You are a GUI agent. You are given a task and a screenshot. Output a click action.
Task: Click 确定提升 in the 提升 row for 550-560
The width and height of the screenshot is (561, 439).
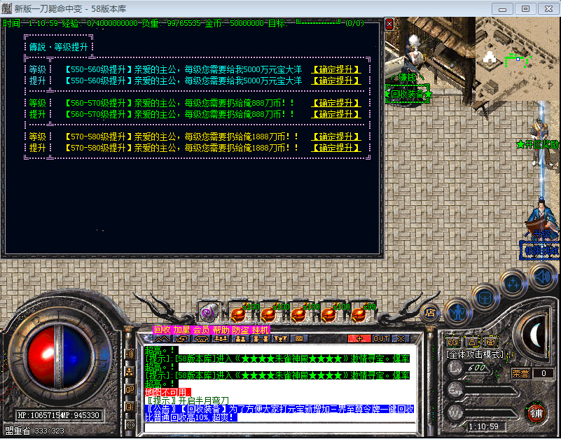pos(335,81)
